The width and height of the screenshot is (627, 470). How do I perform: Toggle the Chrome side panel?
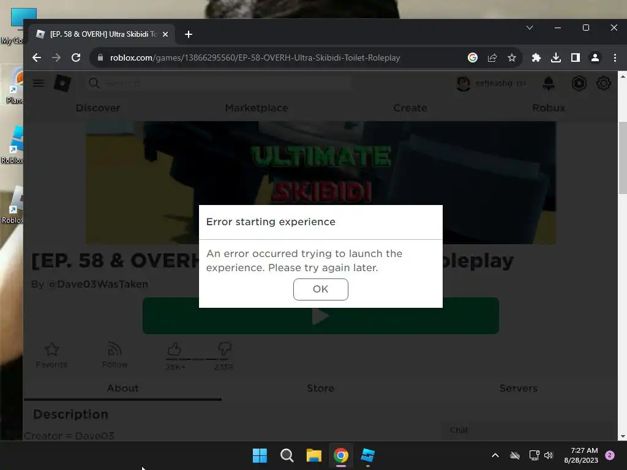576,58
